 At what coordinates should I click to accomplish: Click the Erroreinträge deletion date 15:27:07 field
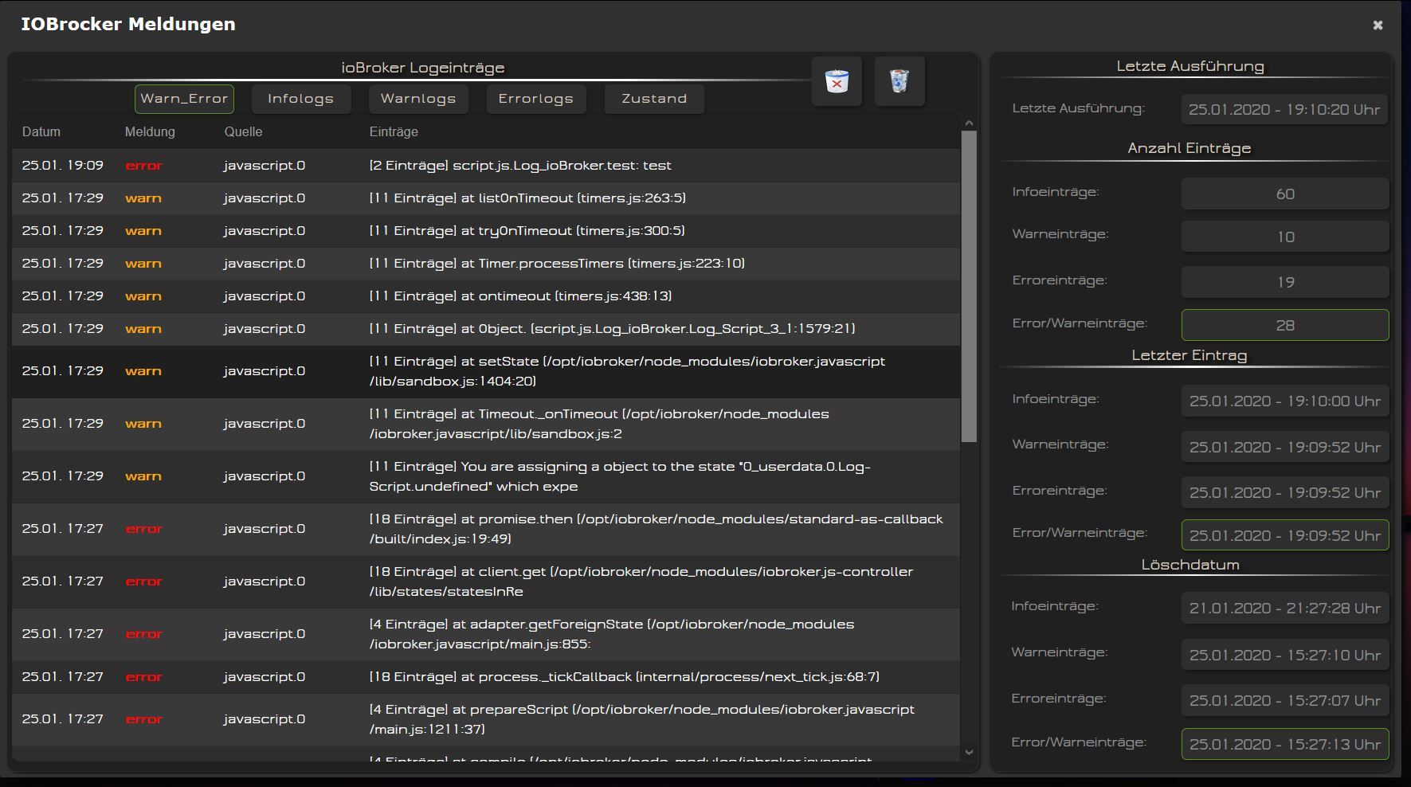[1284, 700]
